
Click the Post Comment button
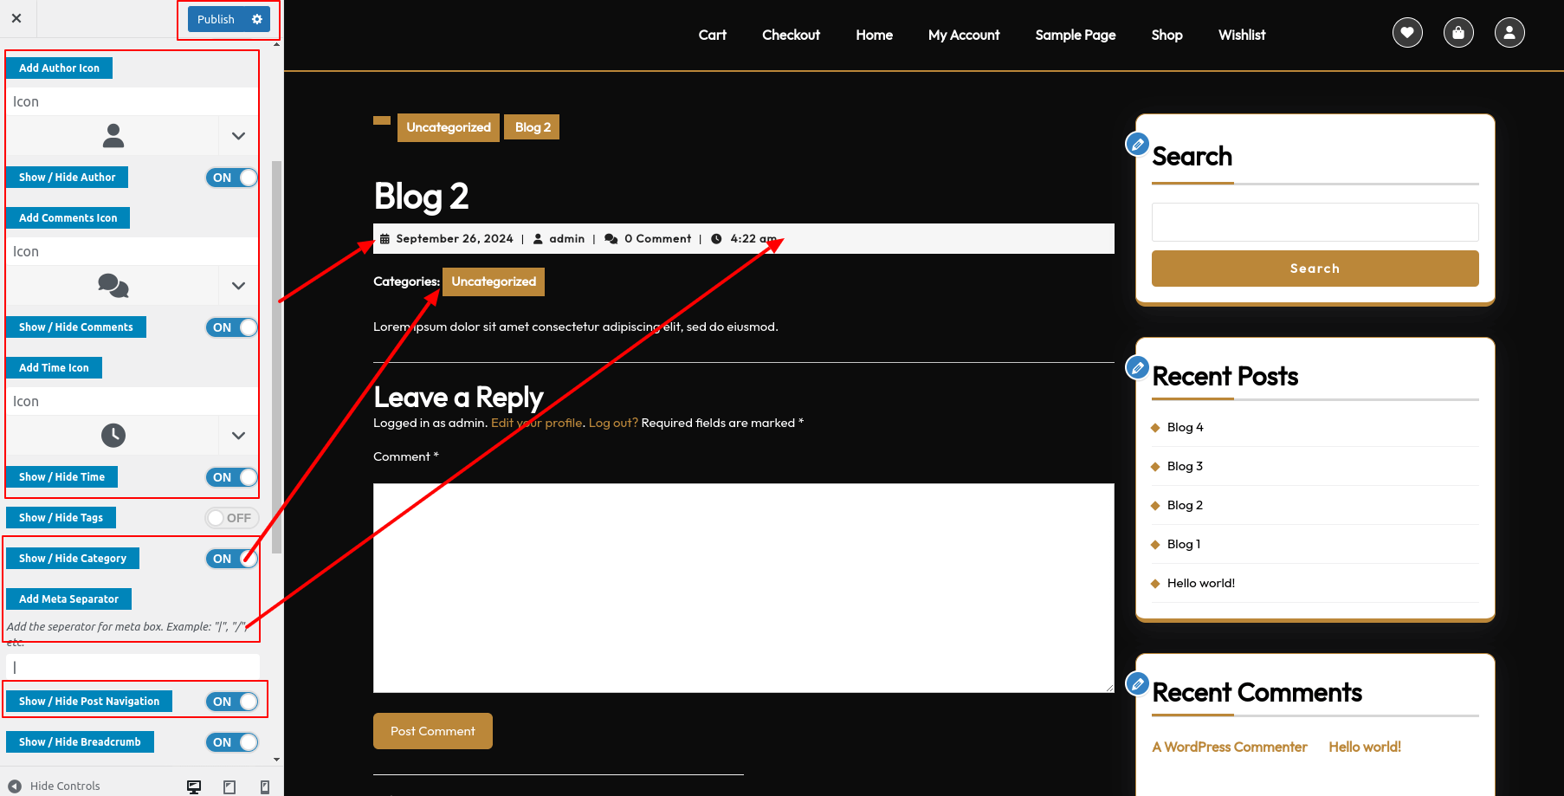[x=432, y=731]
